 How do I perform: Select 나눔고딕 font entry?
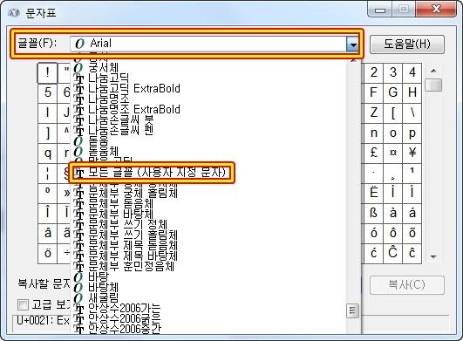pyautogui.click(x=109, y=78)
